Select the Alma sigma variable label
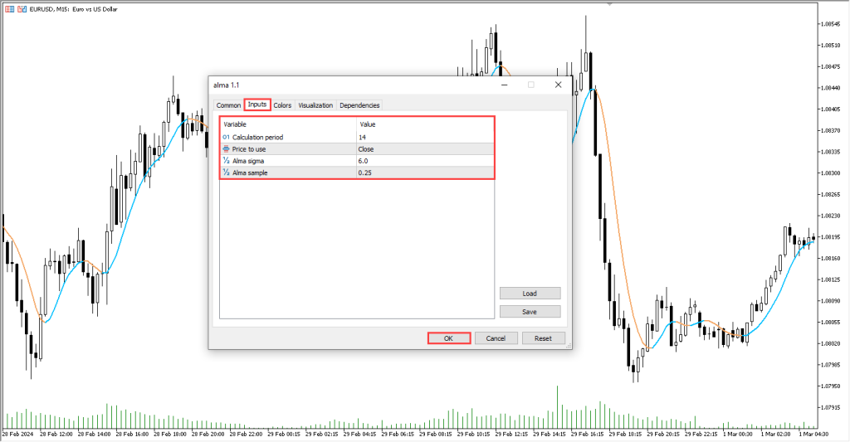850x442 pixels. 248,161
